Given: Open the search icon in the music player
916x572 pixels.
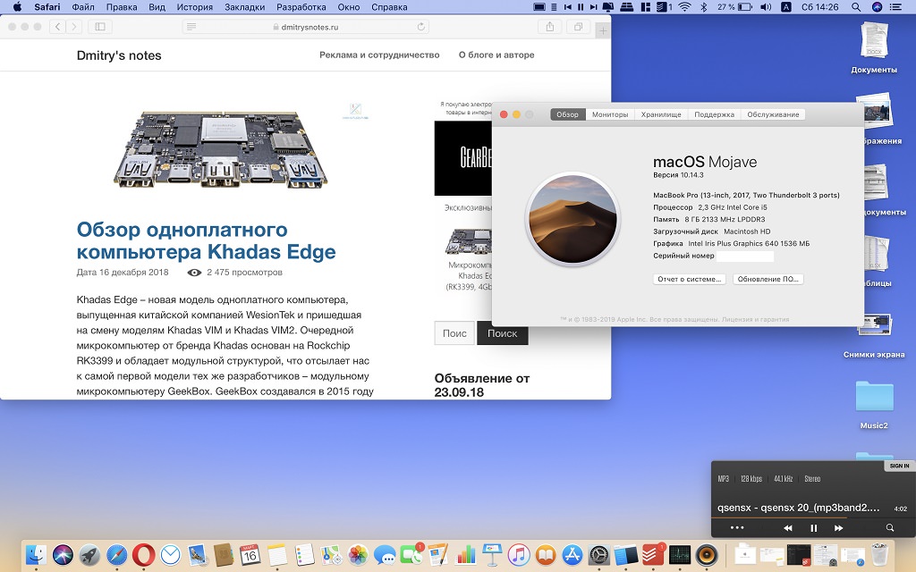Looking at the screenshot, I should tap(890, 528).
